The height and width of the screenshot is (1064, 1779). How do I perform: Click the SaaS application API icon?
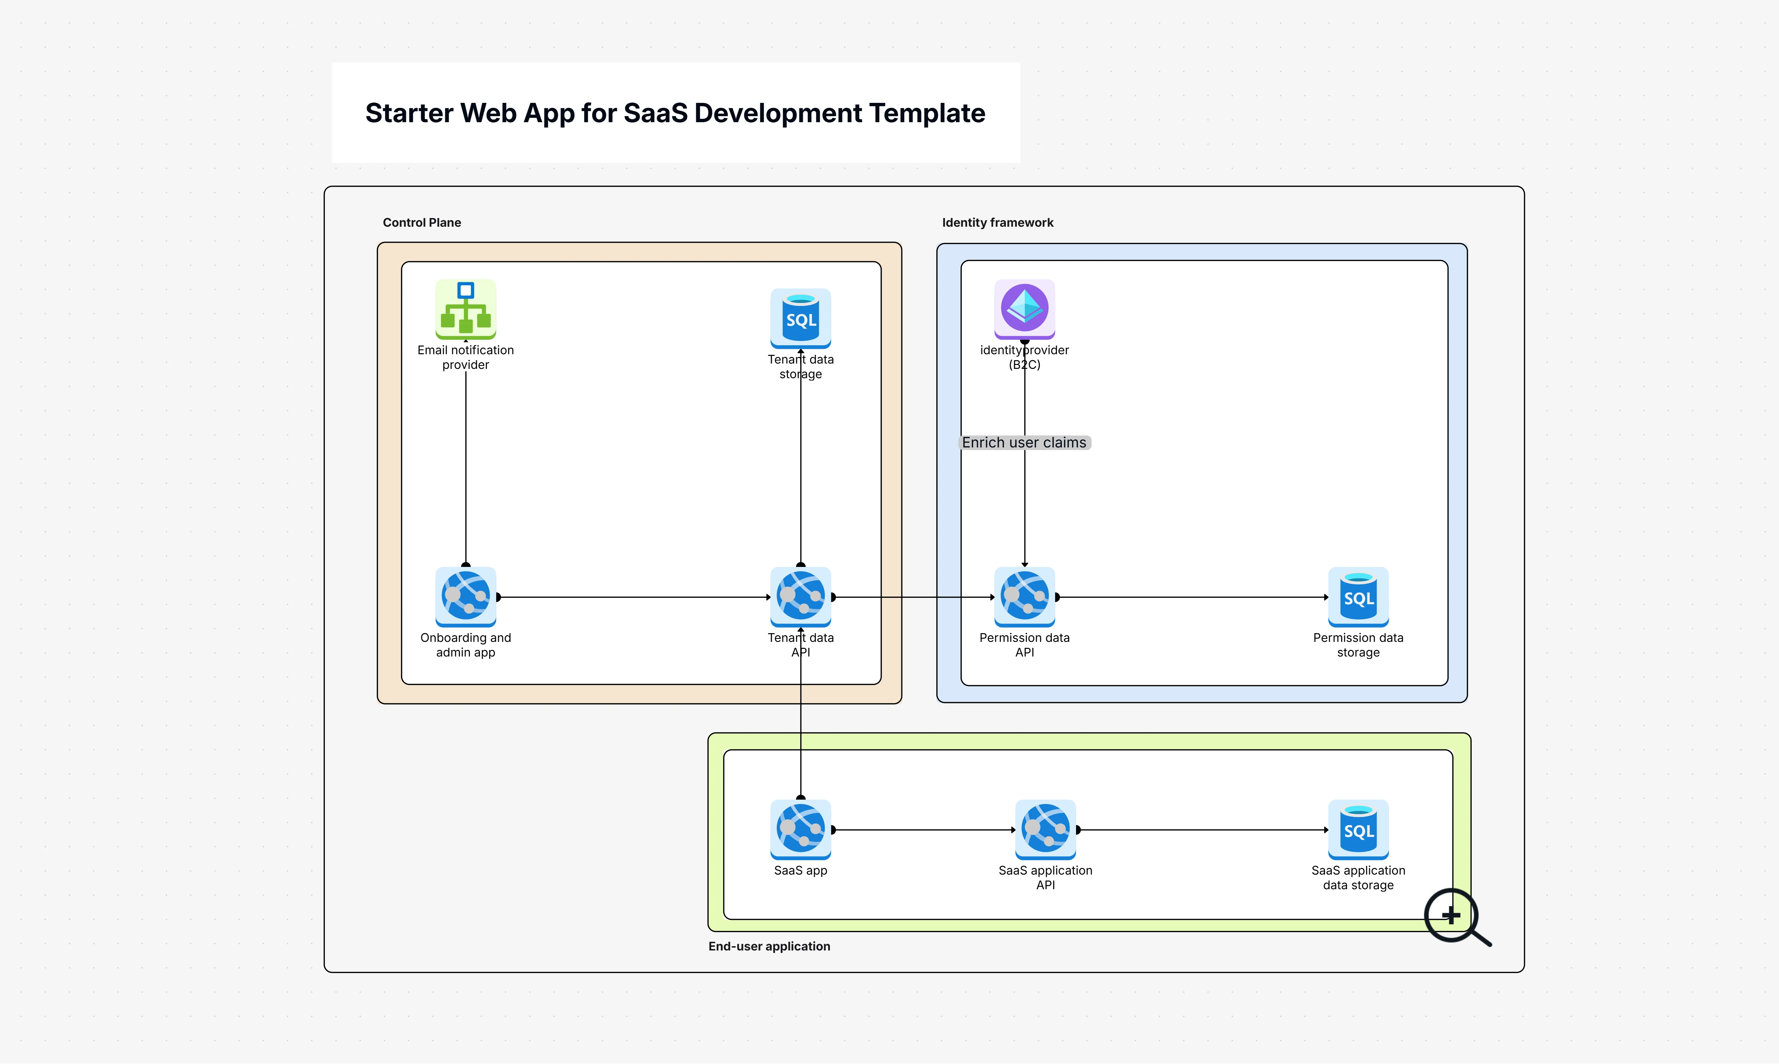pos(1045,830)
